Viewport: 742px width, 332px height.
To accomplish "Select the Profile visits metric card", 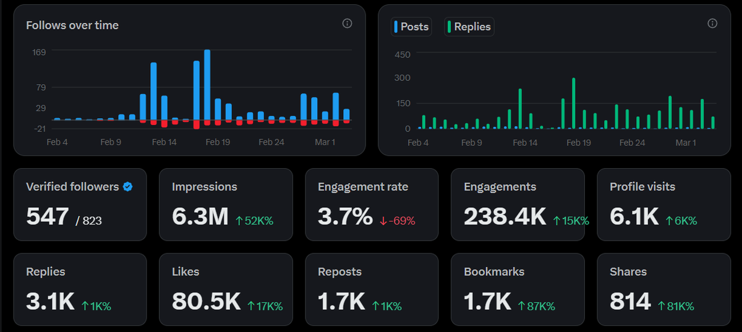I will pyautogui.click(x=663, y=205).
